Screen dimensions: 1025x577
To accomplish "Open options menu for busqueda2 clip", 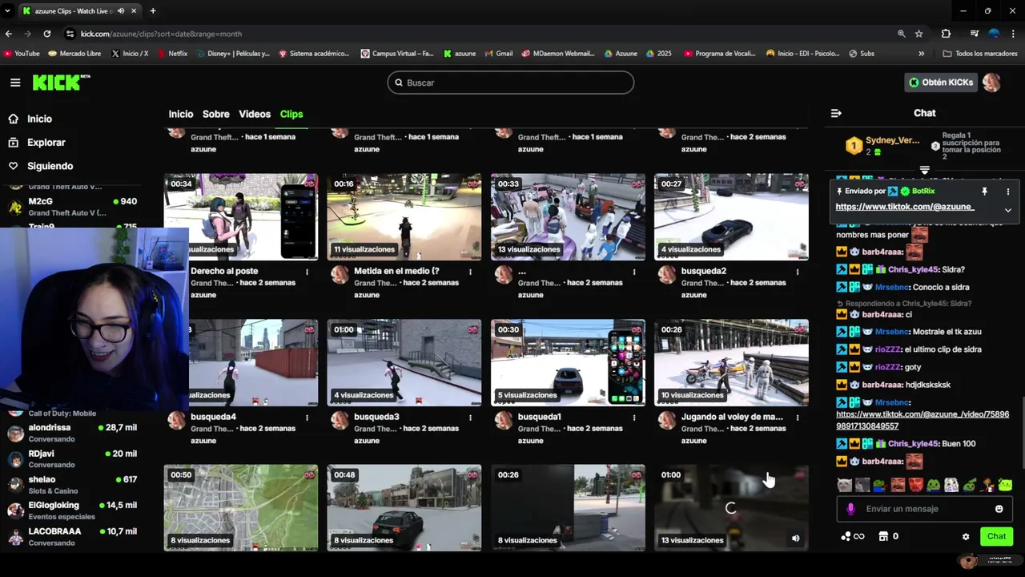I will pos(797,272).
